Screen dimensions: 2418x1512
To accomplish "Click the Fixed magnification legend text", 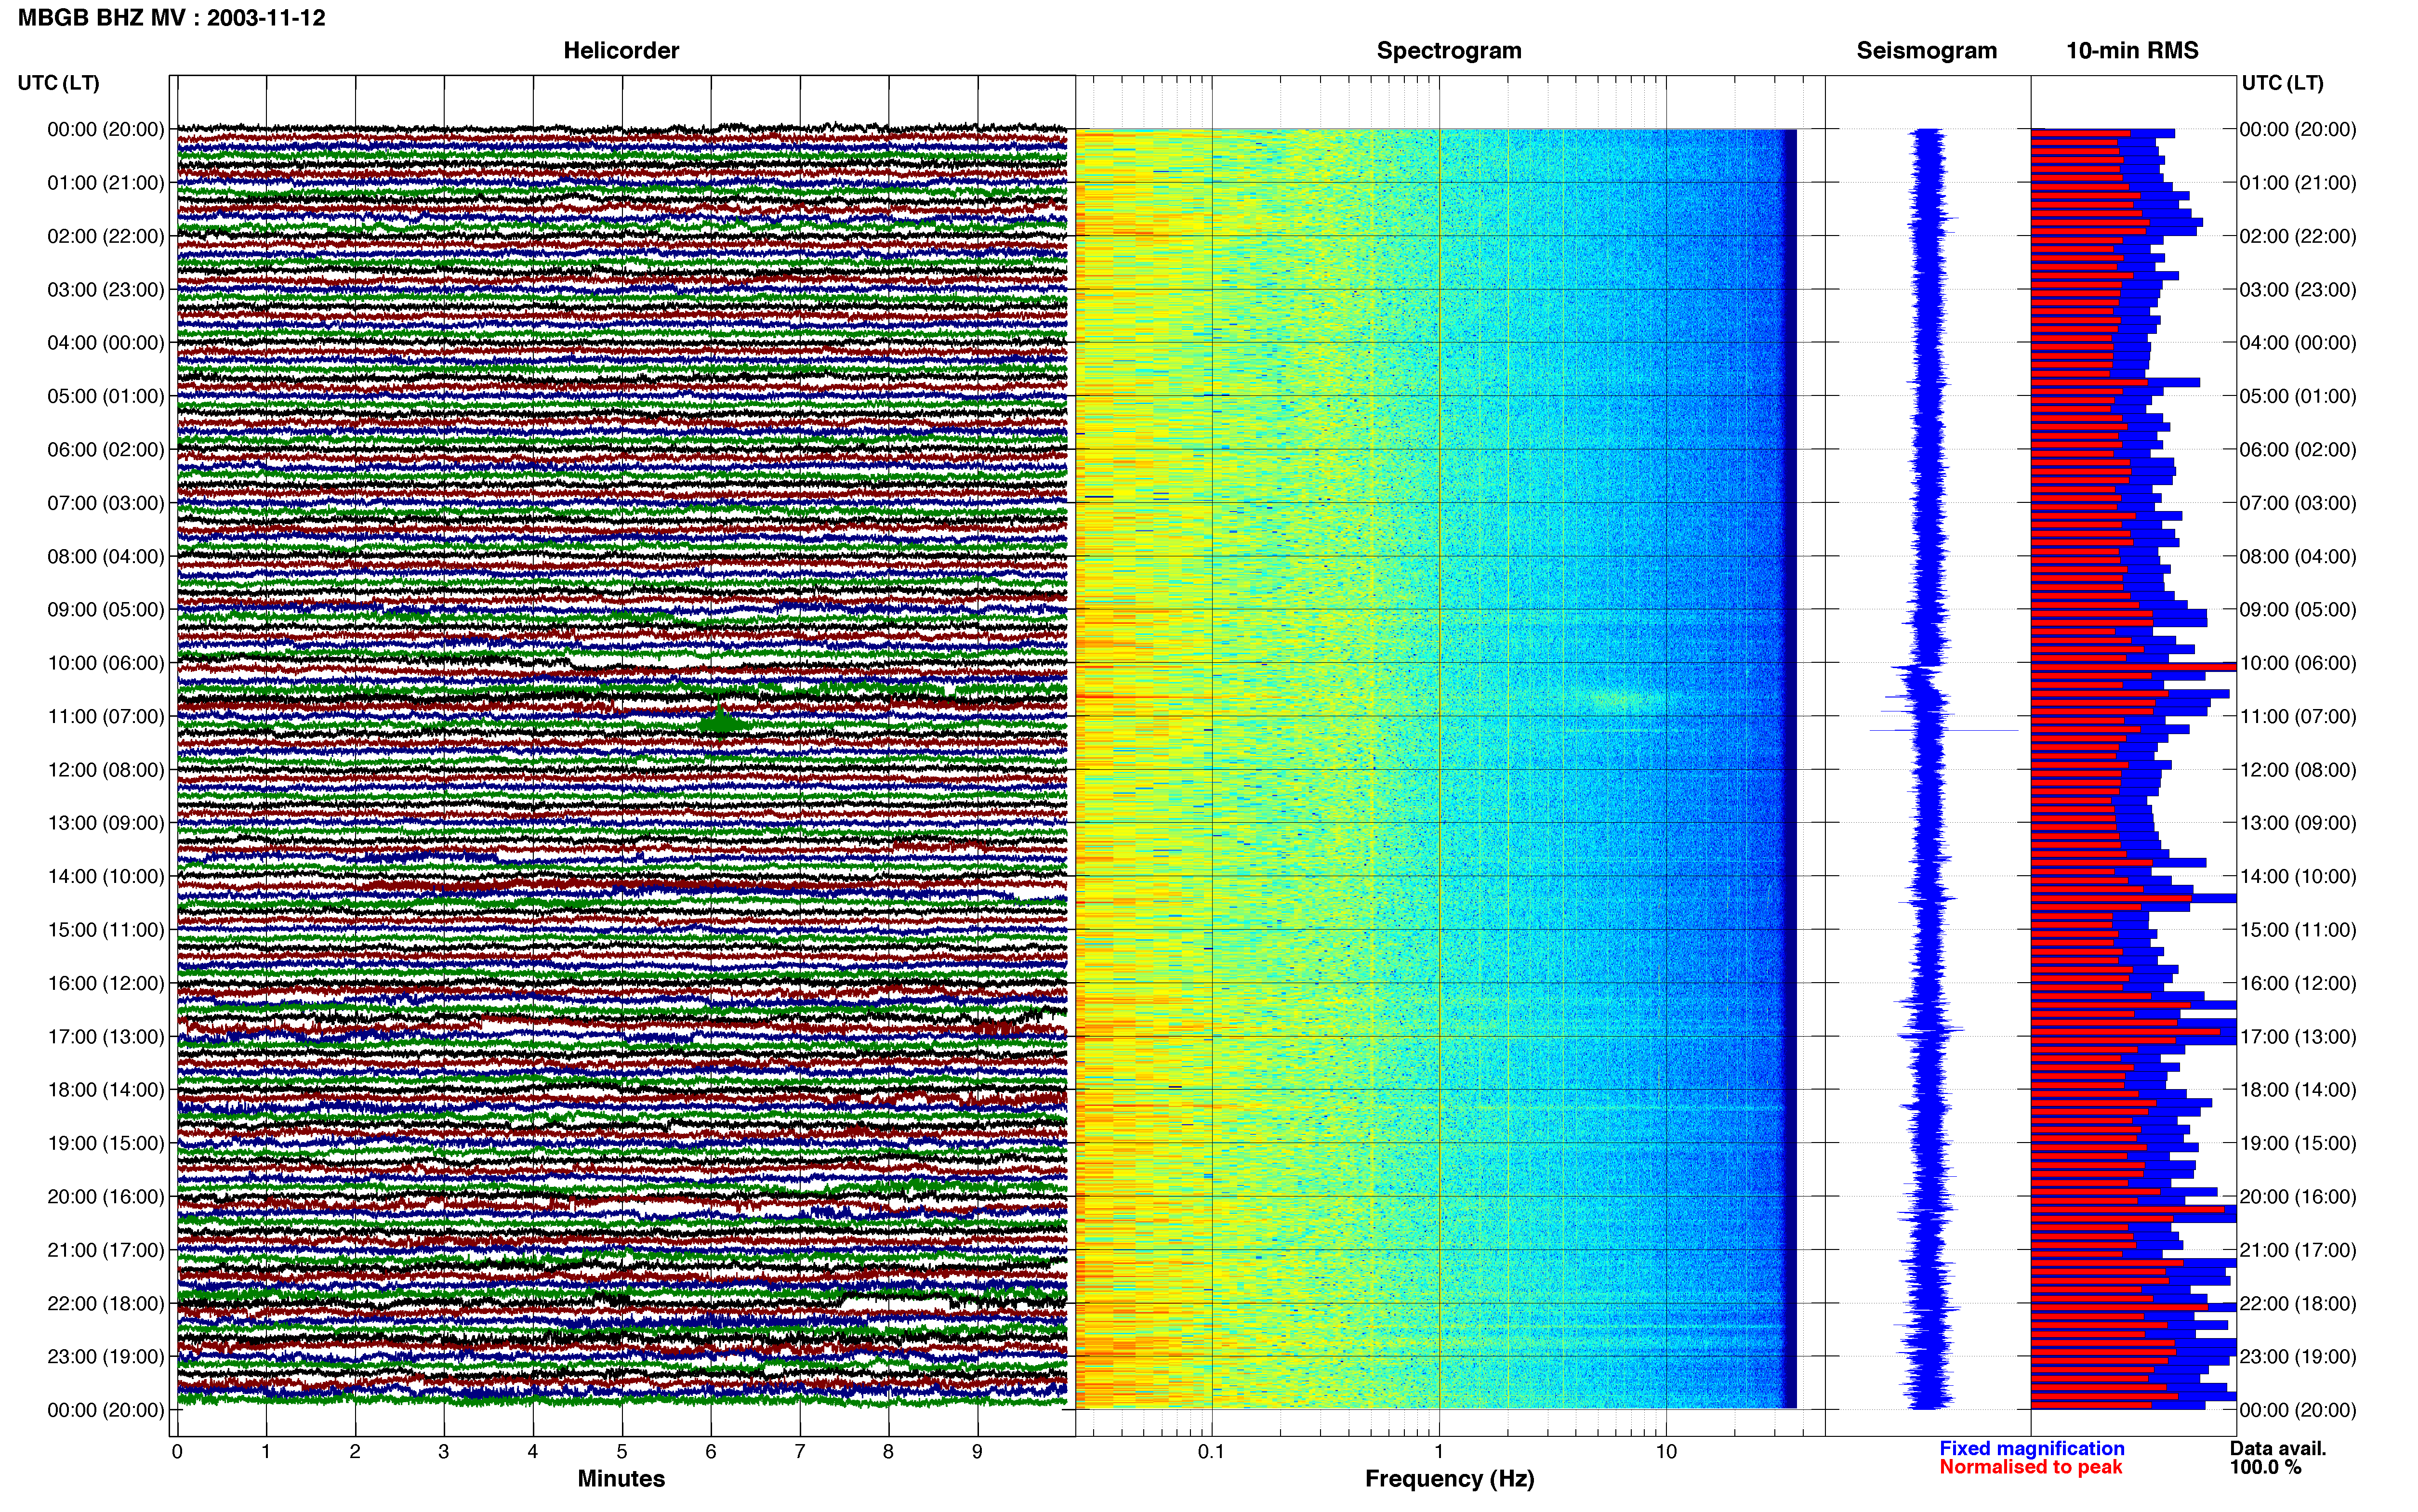I will (2031, 1449).
